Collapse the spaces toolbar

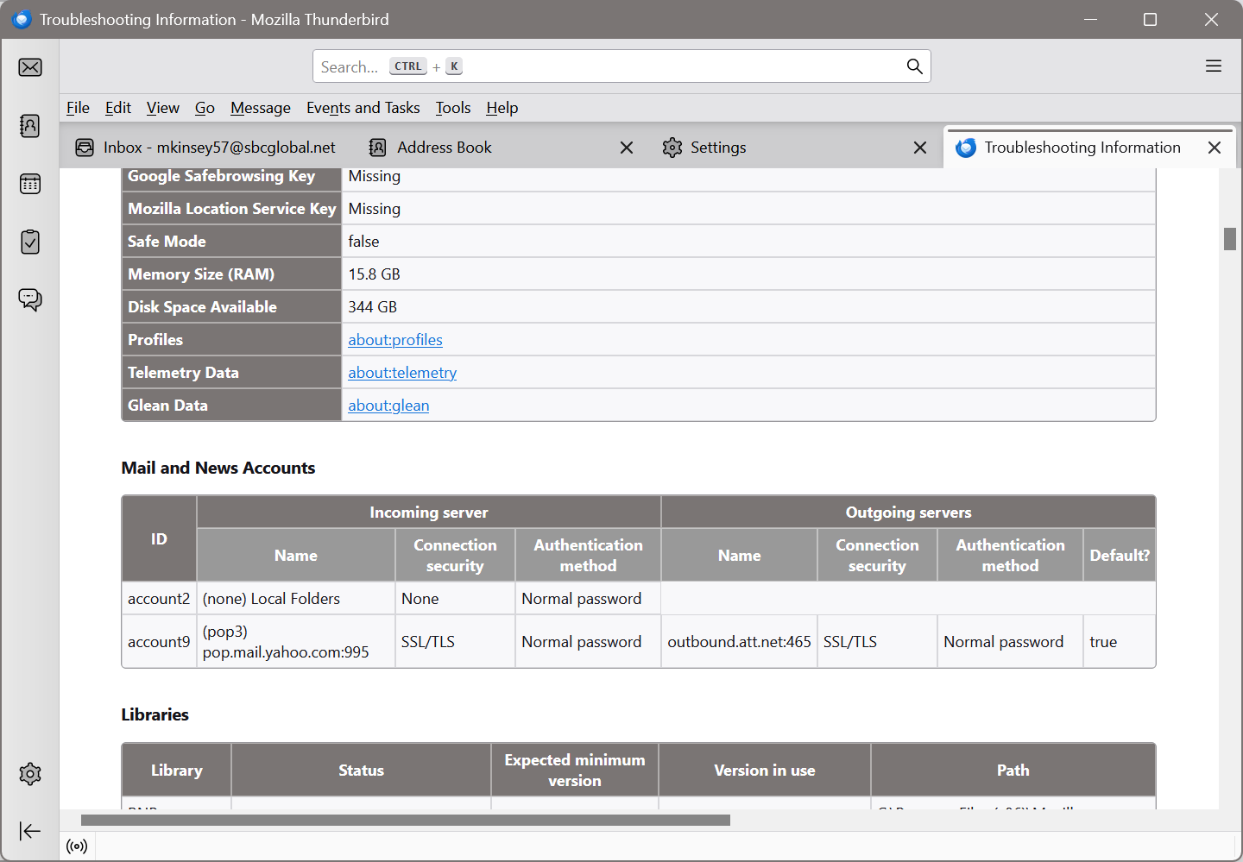(x=30, y=831)
